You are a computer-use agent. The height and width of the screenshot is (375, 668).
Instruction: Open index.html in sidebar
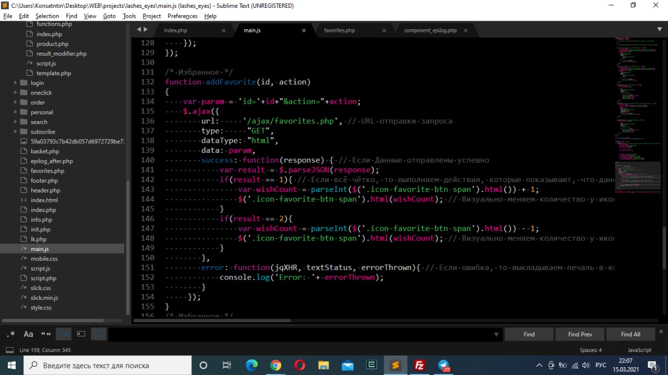[44, 200]
